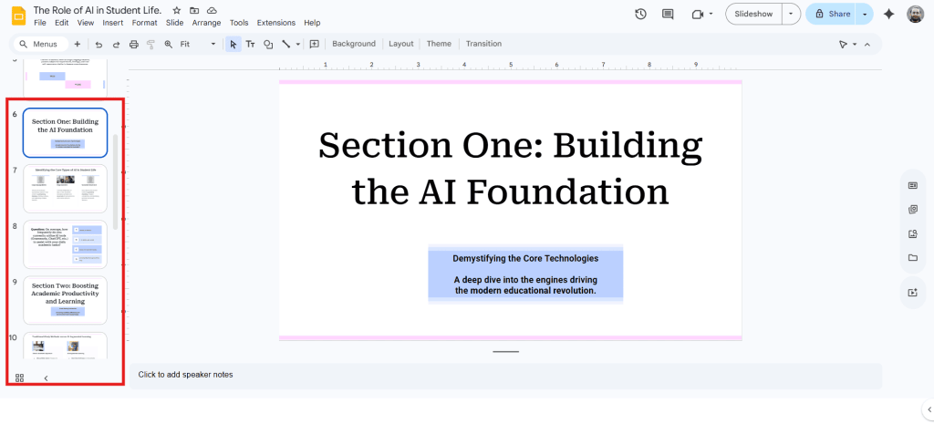This screenshot has width=934, height=424.
Task: Start a Meet video call
Action: pos(698,14)
